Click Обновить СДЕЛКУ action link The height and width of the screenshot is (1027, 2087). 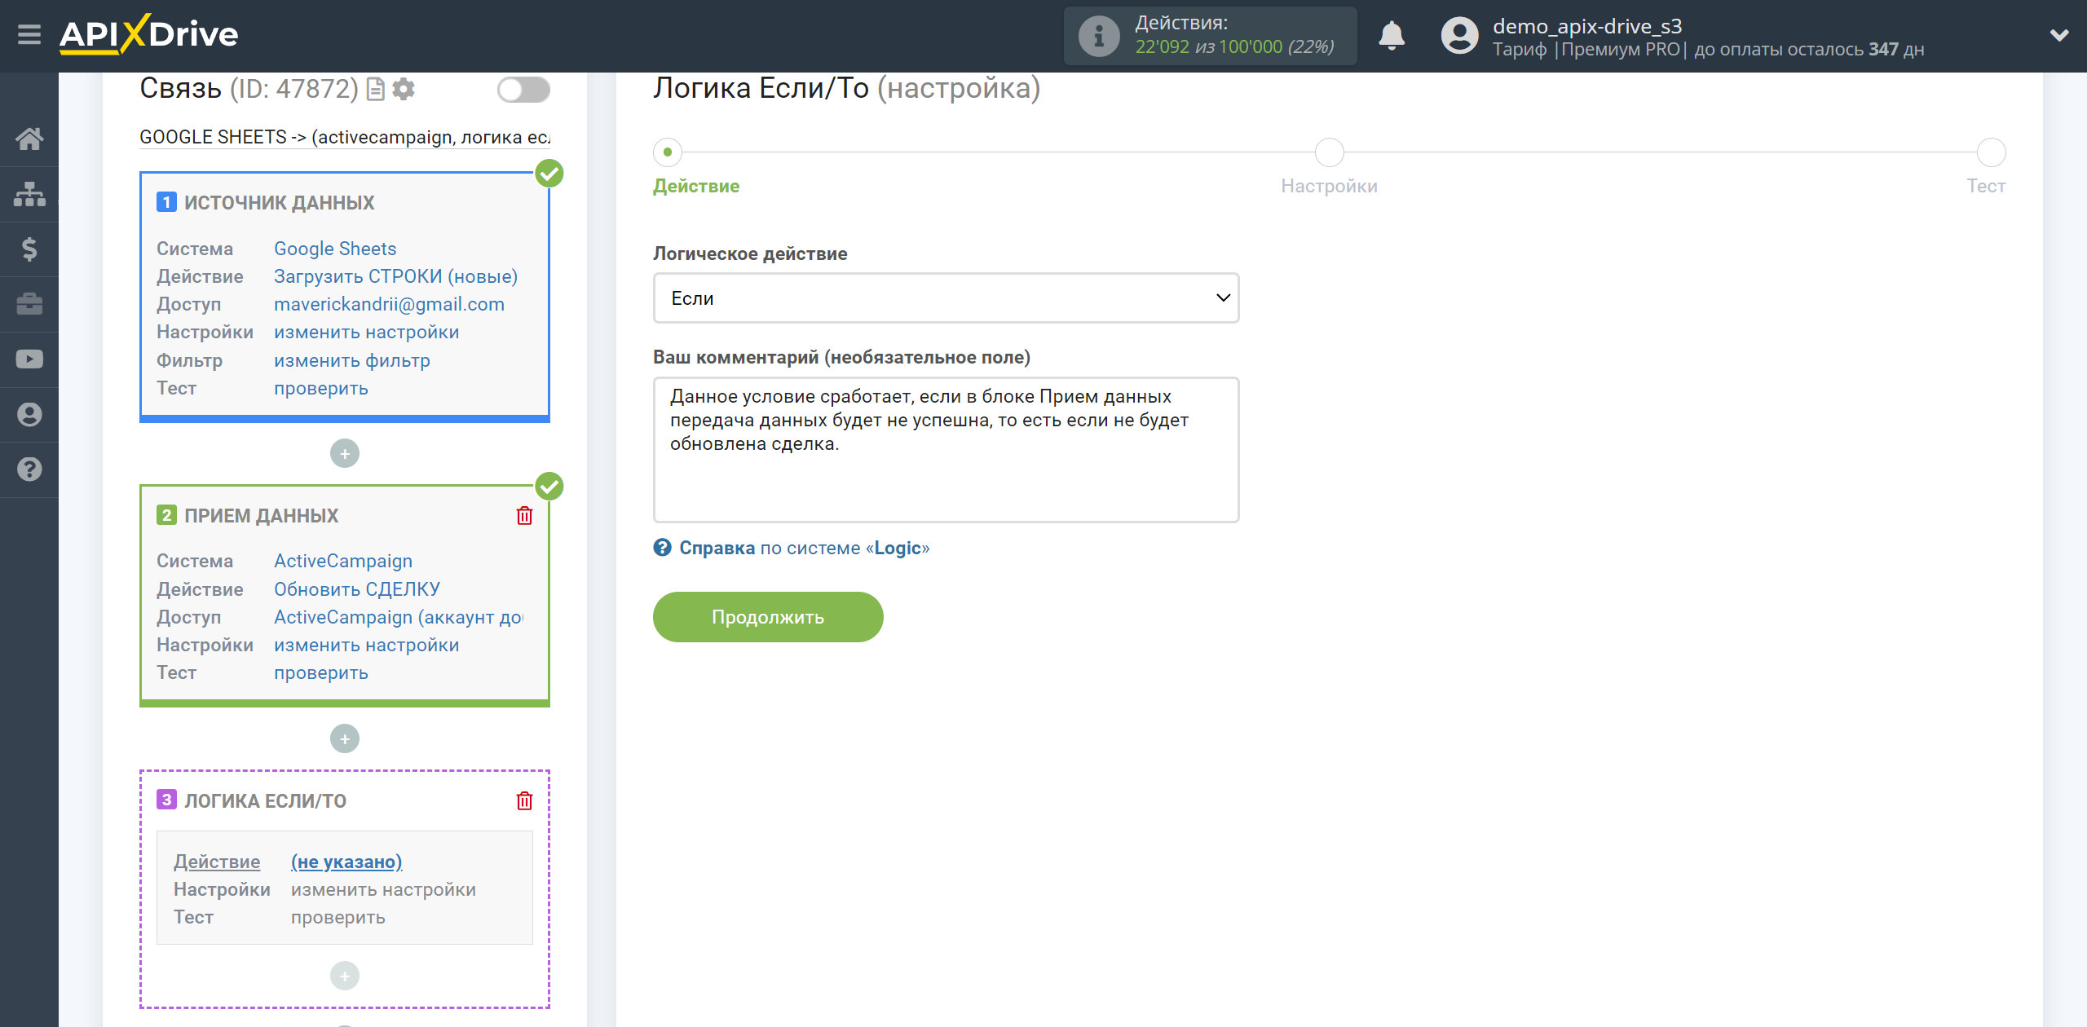(357, 589)
